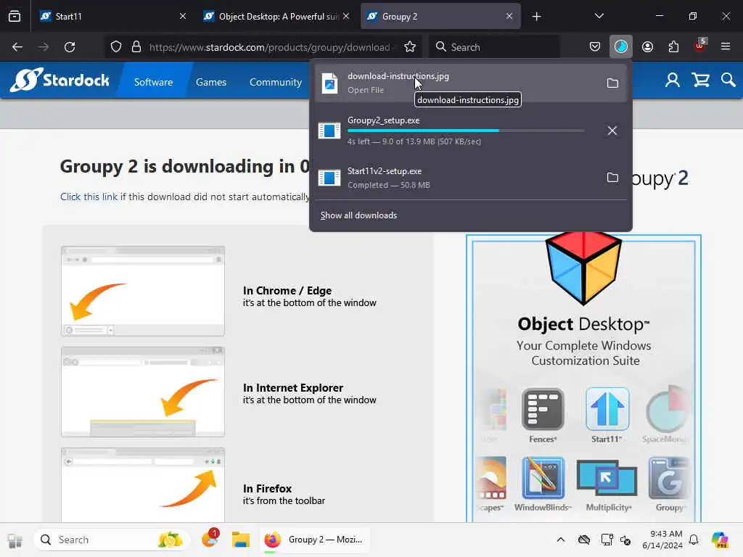Bookmark this page with star icon
The width and height of the screenshot is (743, 557).
point(410,47)
